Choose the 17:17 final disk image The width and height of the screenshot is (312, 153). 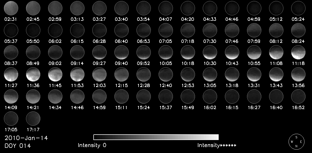coord(33,119)
